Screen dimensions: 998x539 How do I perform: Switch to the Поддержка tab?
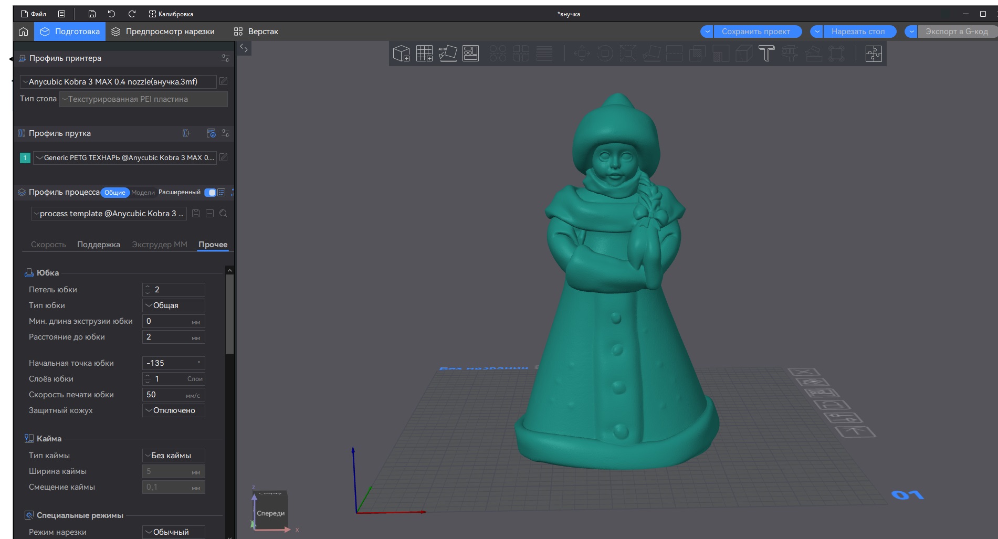98,245
